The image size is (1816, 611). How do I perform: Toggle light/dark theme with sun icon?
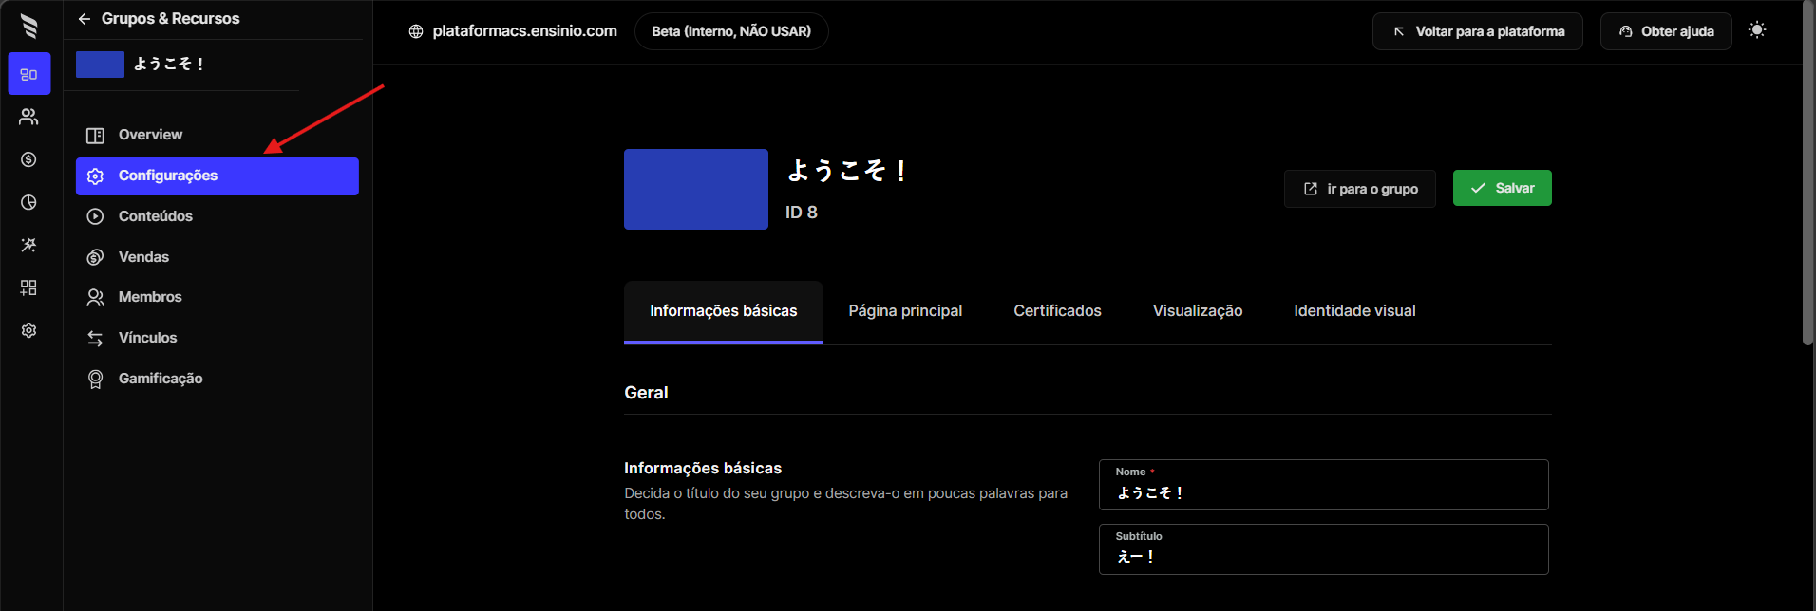[x=1757, y=30]
